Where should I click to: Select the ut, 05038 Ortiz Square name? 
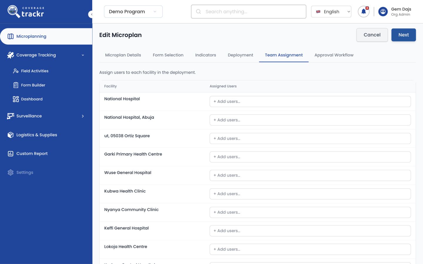click(127, 136)
